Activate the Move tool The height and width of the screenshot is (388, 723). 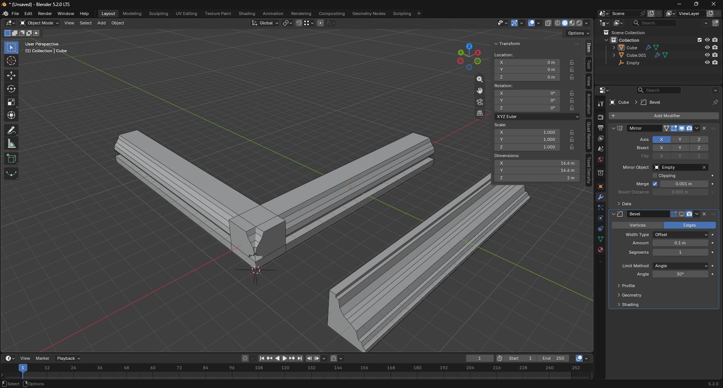click(x=11, y=76)
